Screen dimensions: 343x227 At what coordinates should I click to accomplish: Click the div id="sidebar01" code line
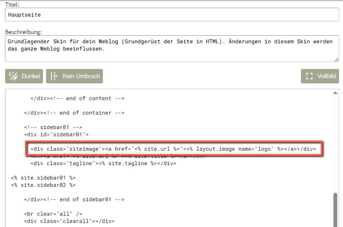56,134
